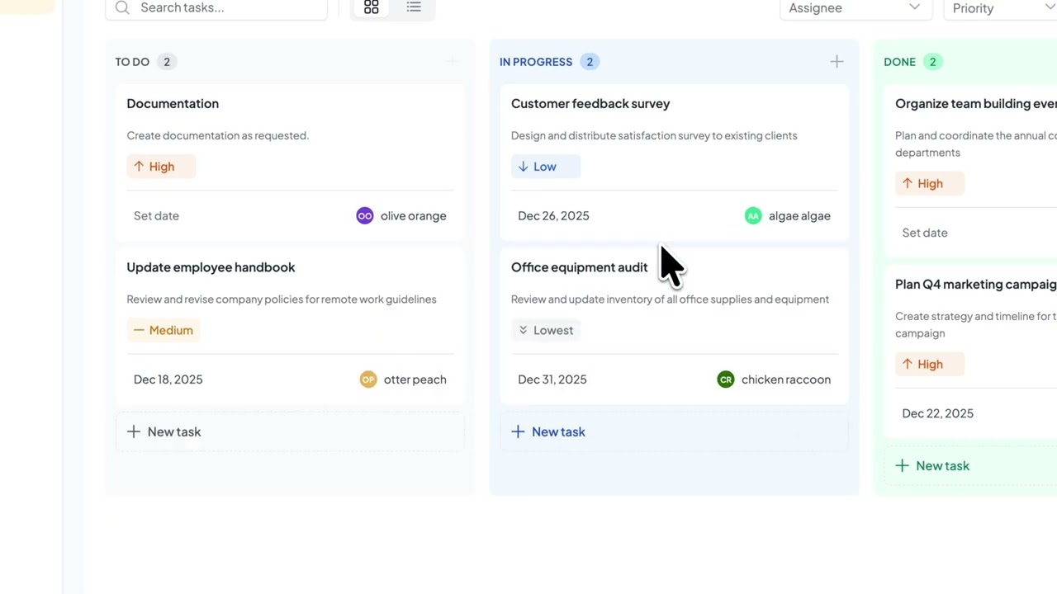Click the To Do count badge
Viewport: 1057px width, 594px height.
pyautogui.click(x=167, y=62)
